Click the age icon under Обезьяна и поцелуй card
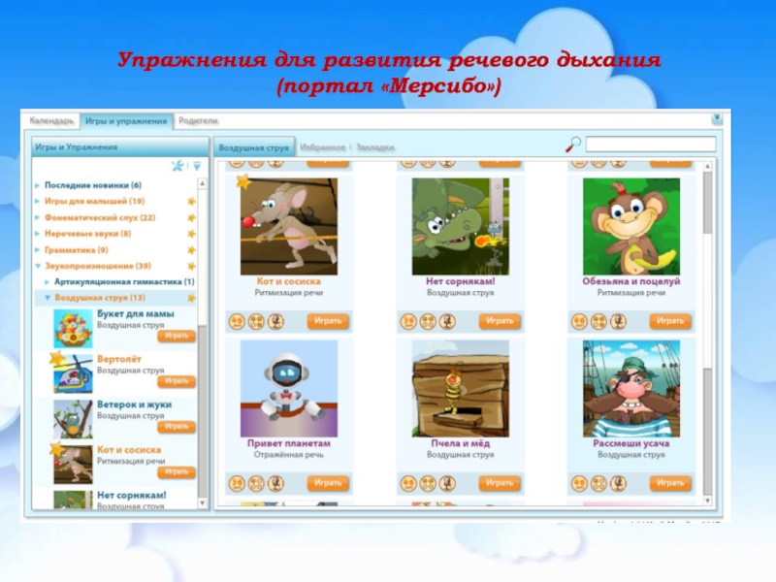Screen dimensions: 776x582 point(579,322)
